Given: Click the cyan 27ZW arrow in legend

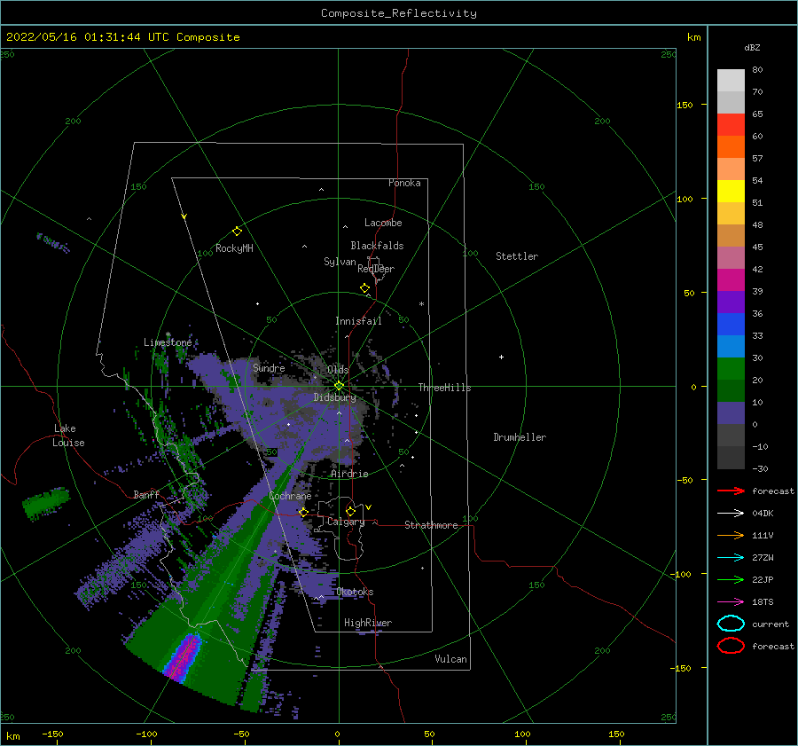Looking at the screenshot, I should coord(731,558).
